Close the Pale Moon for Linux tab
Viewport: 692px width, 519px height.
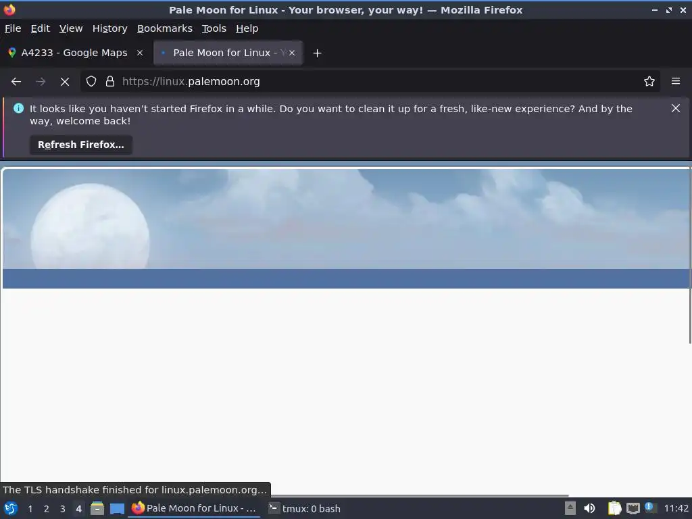coord(292,53)
